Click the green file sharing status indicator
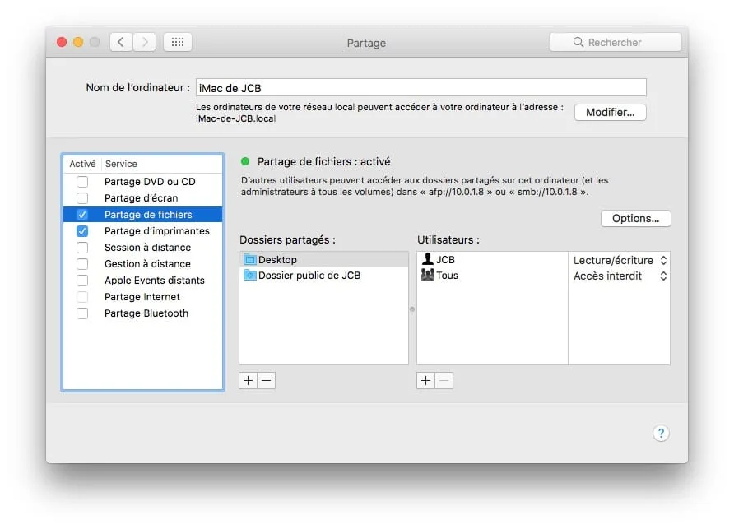This screenshot has width=734, height=529. coord(245,161)
